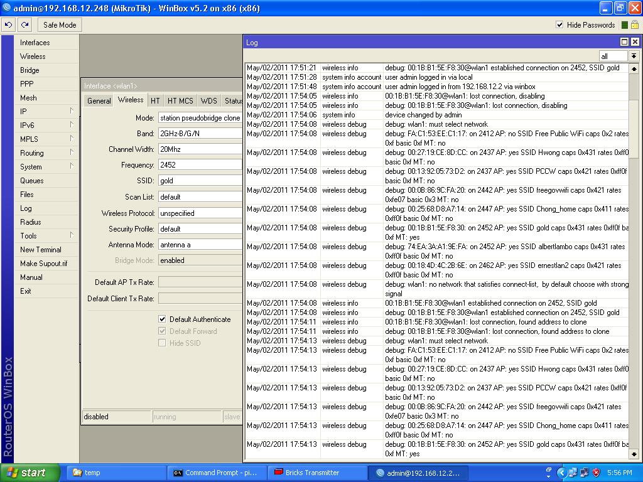Click the Frequency field 2452
The height and width of the screenshot is (482, 643).
(x=200, y=165)
